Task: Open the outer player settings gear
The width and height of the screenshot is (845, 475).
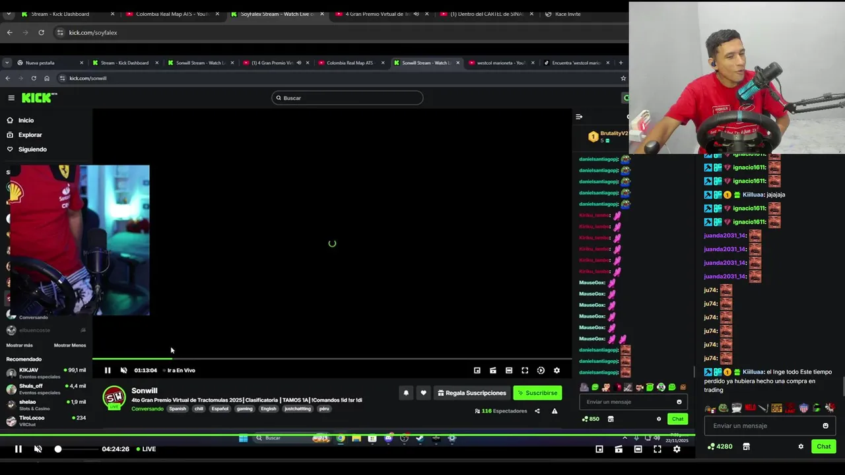Action: [677, 449]
